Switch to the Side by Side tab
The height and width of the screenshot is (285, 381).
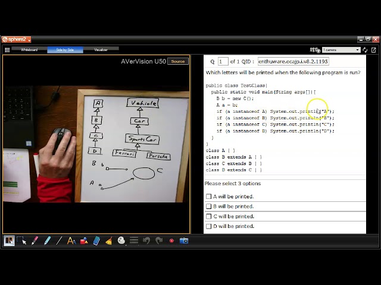[65, 50]
